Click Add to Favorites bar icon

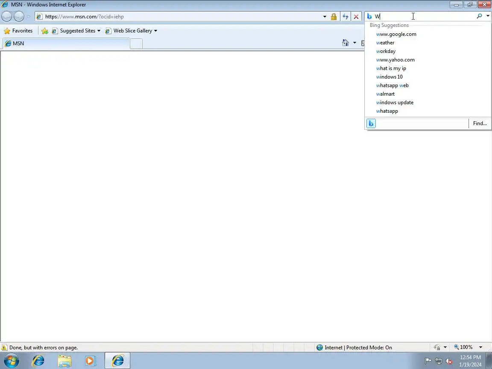tap(45, 31)
